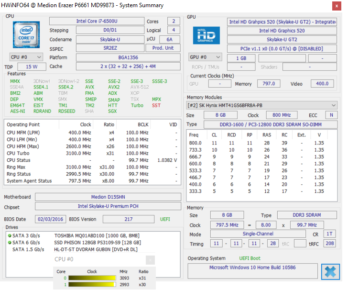Image resolution: width=348 pixels, height=290 pixels.
Task: Click the UEFI Boot label
Action: click(x=250, y=258)
